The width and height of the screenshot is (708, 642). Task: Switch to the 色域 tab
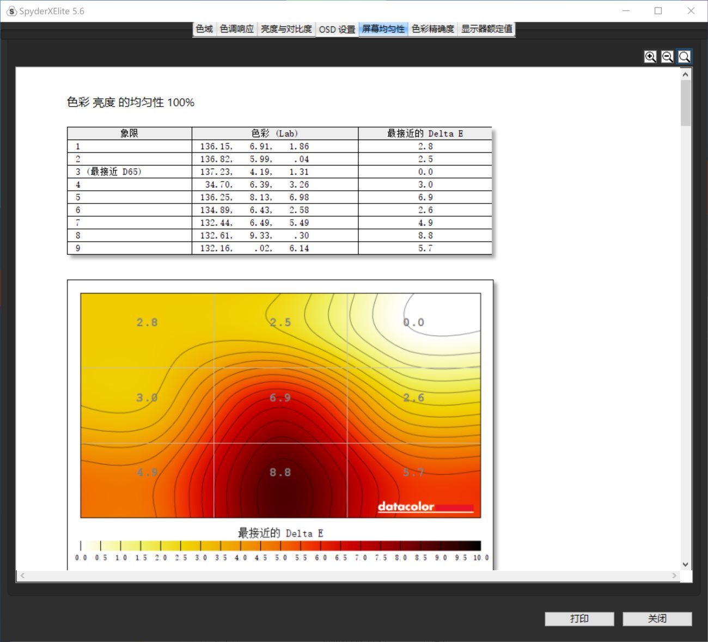pos(205,29)
